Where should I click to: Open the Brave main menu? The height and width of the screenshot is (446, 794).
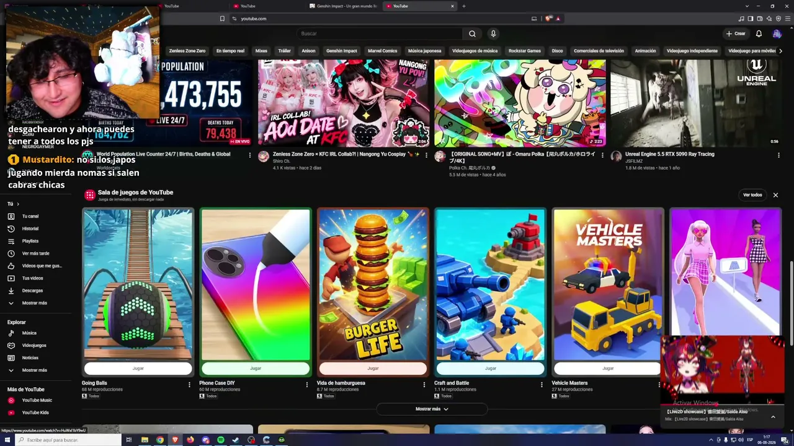click(787, 19)
